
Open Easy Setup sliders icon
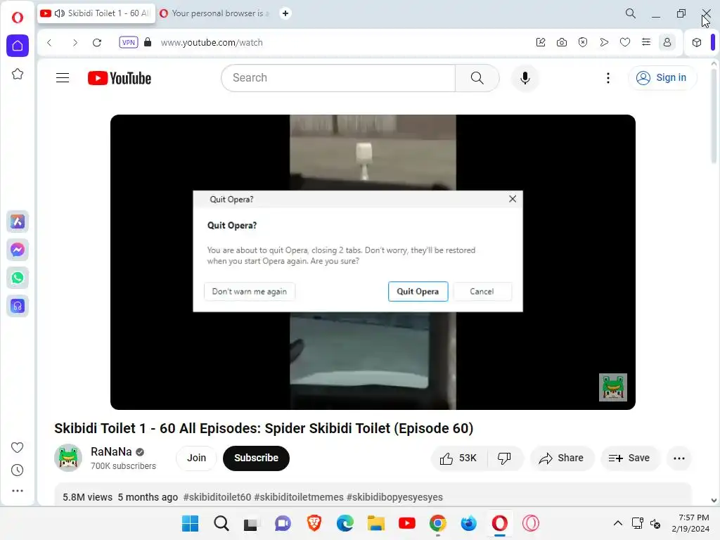(x=646, y=42)
